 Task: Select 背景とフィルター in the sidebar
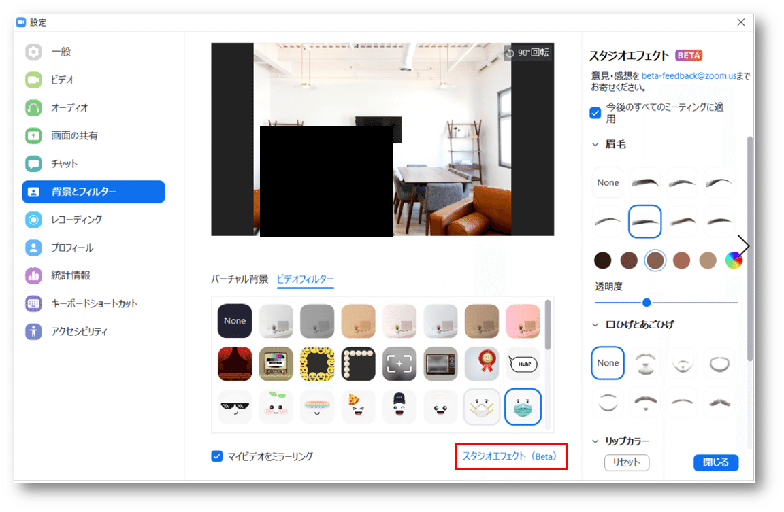click(93, 192)
